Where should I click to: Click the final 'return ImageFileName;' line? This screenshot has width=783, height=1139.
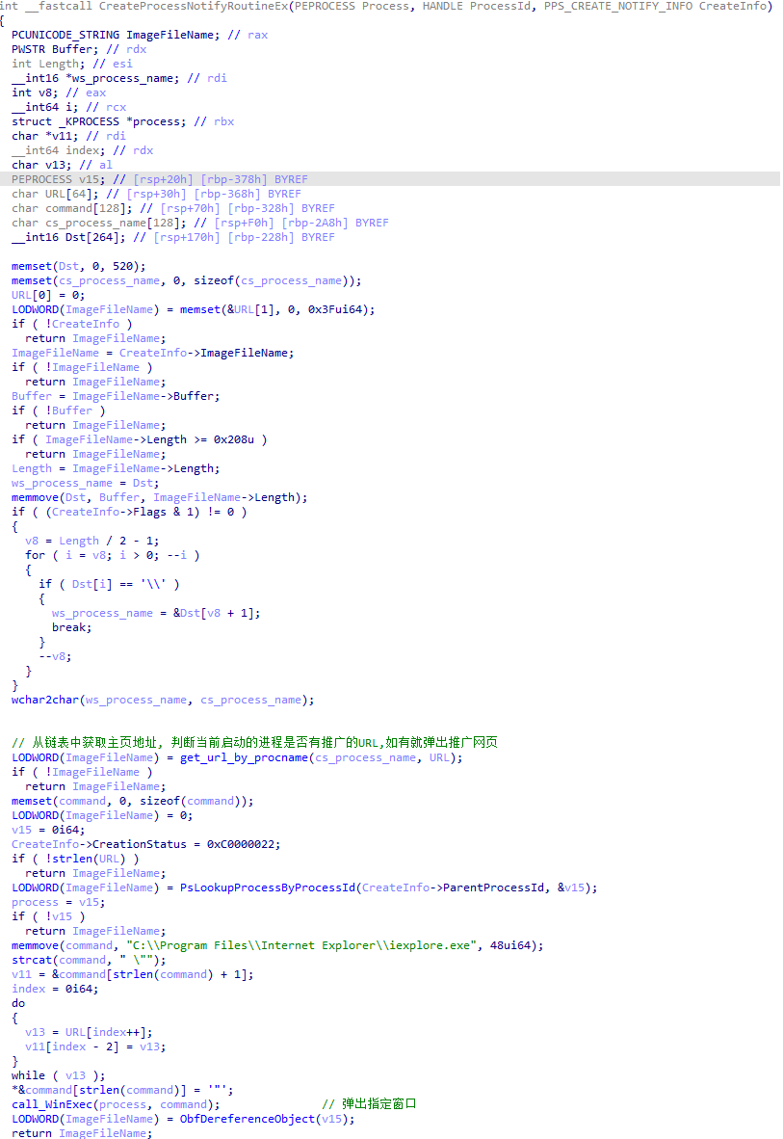click(x=82, y=1133)
